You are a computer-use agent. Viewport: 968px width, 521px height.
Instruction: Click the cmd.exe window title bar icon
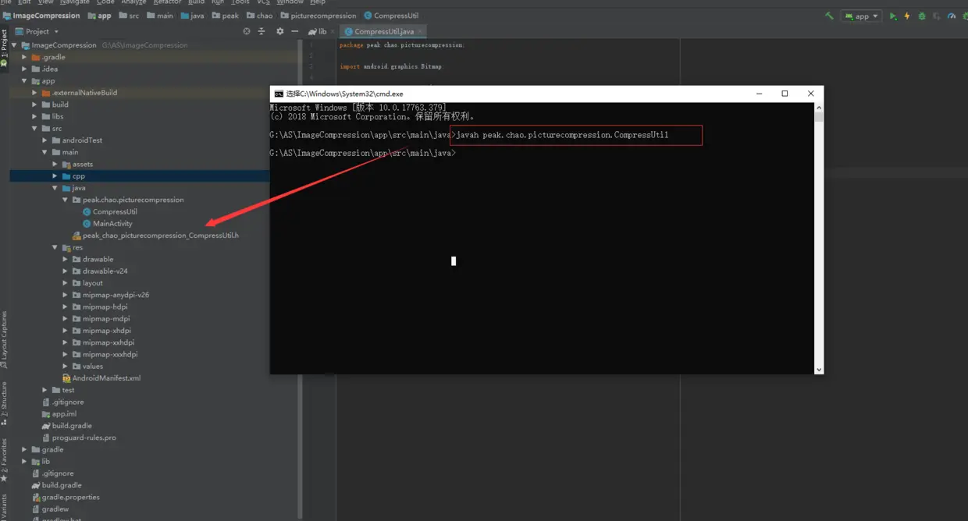click(279, 94)
